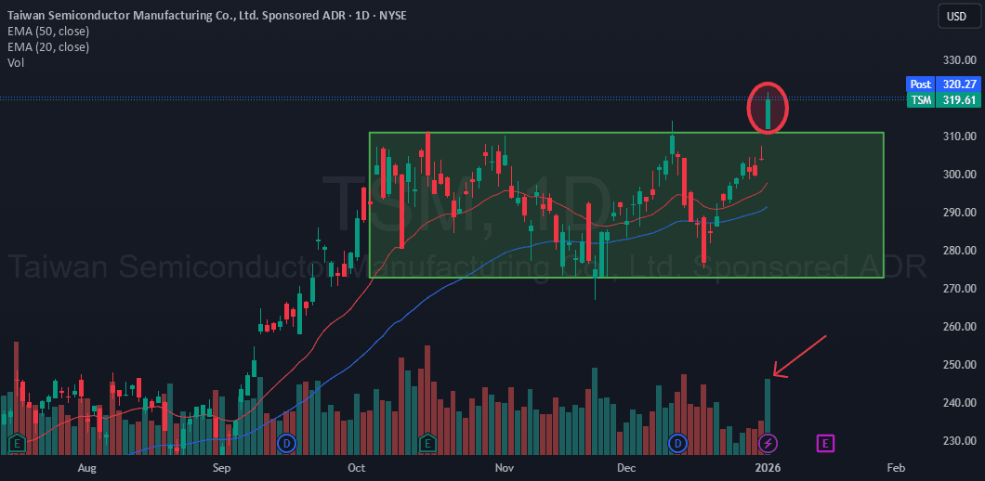Click the dividend D marker in December

[677, 443]
